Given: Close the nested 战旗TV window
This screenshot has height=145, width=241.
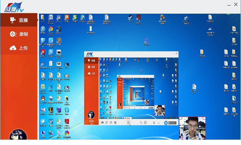Looking at the screenshot, I should (x=177, y=53).
